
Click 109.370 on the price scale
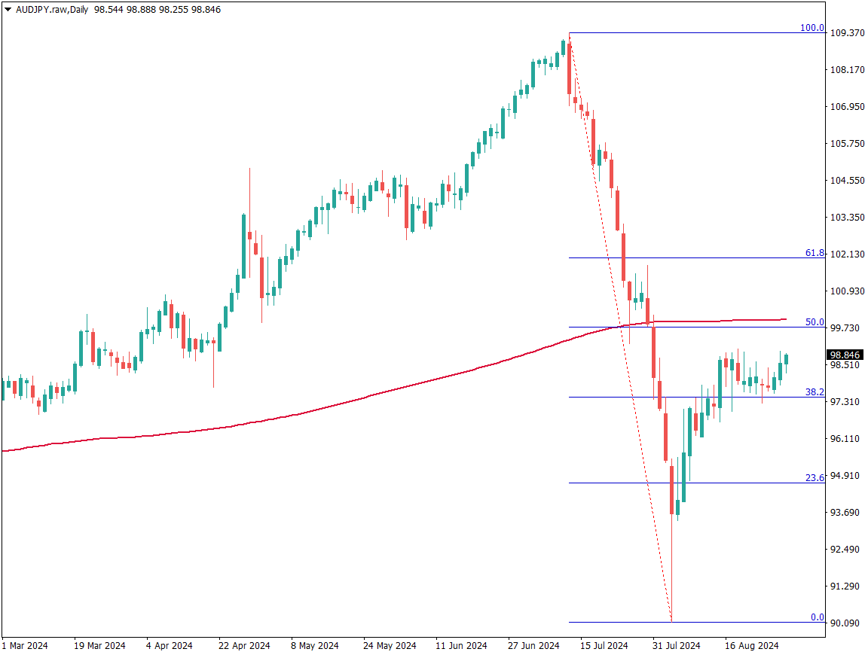point(845,33)
